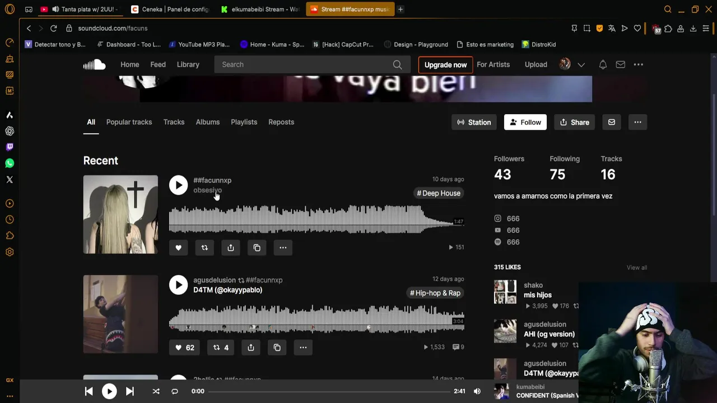Screen dimensions: 717x403
Task: Expand the user avatar menu chevron
Action: point(581,65)
